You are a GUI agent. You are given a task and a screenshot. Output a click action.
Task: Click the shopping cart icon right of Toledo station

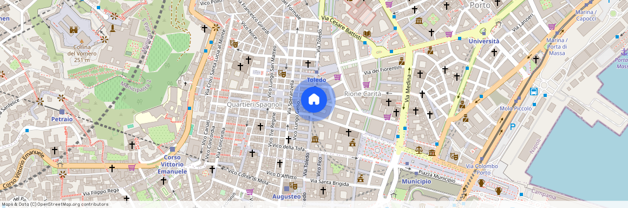coord(337,77)
